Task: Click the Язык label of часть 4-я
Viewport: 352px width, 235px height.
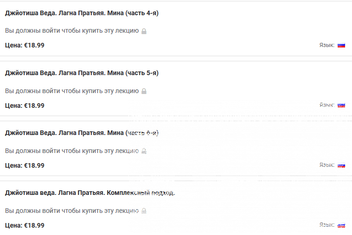Action: click(327, 45)
